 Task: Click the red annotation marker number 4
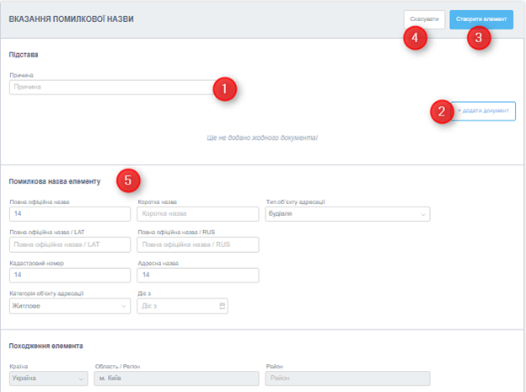click(415, 38)
